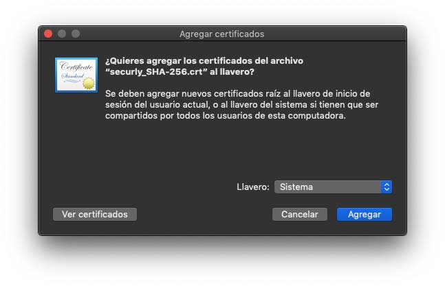Click the certificate file icon

76,75
